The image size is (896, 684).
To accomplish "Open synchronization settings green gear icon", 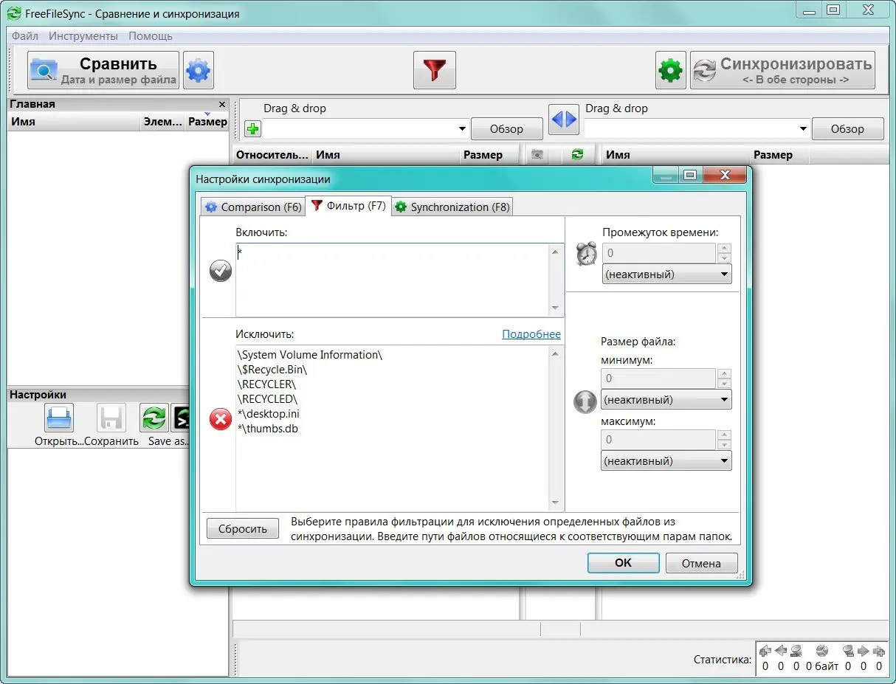I will click(x=670, y=71).
